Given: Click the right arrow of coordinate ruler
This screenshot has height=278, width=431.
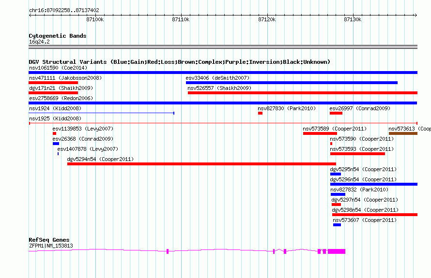Looking at the screenshot, I should tap(416, 15).
